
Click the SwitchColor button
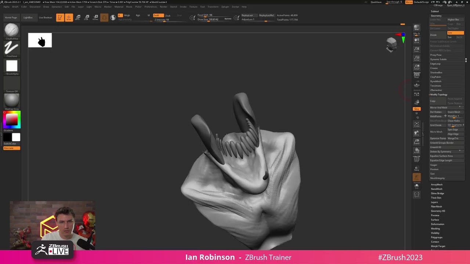coord(11,144)
